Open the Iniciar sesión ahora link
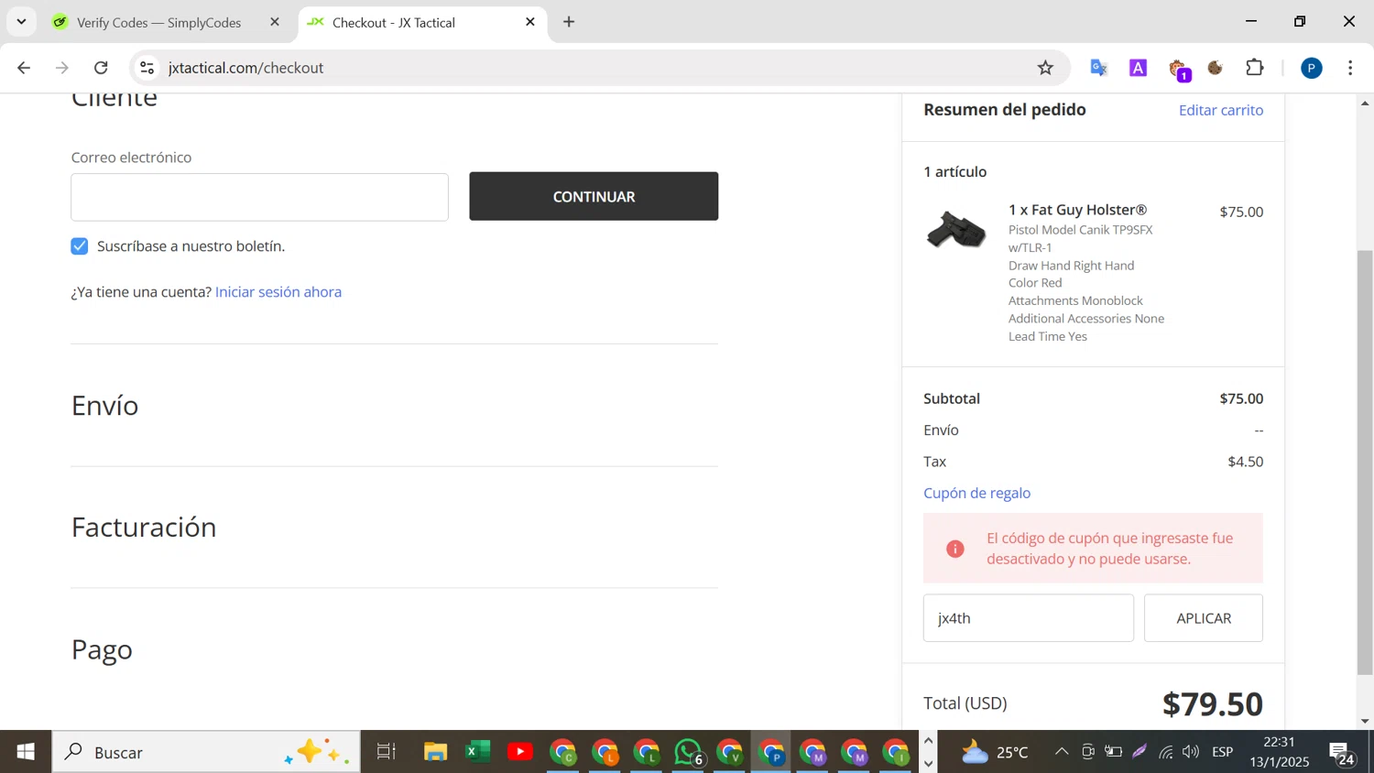Screen dimensions: 1374x773 [x=278, y=291]
